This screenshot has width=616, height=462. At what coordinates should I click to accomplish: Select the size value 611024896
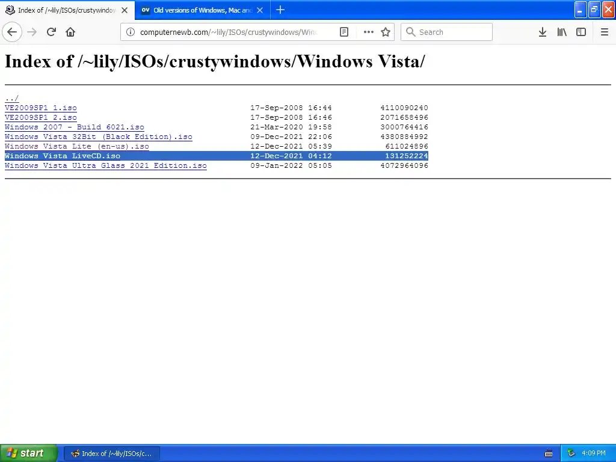click(x=407, y=146)
